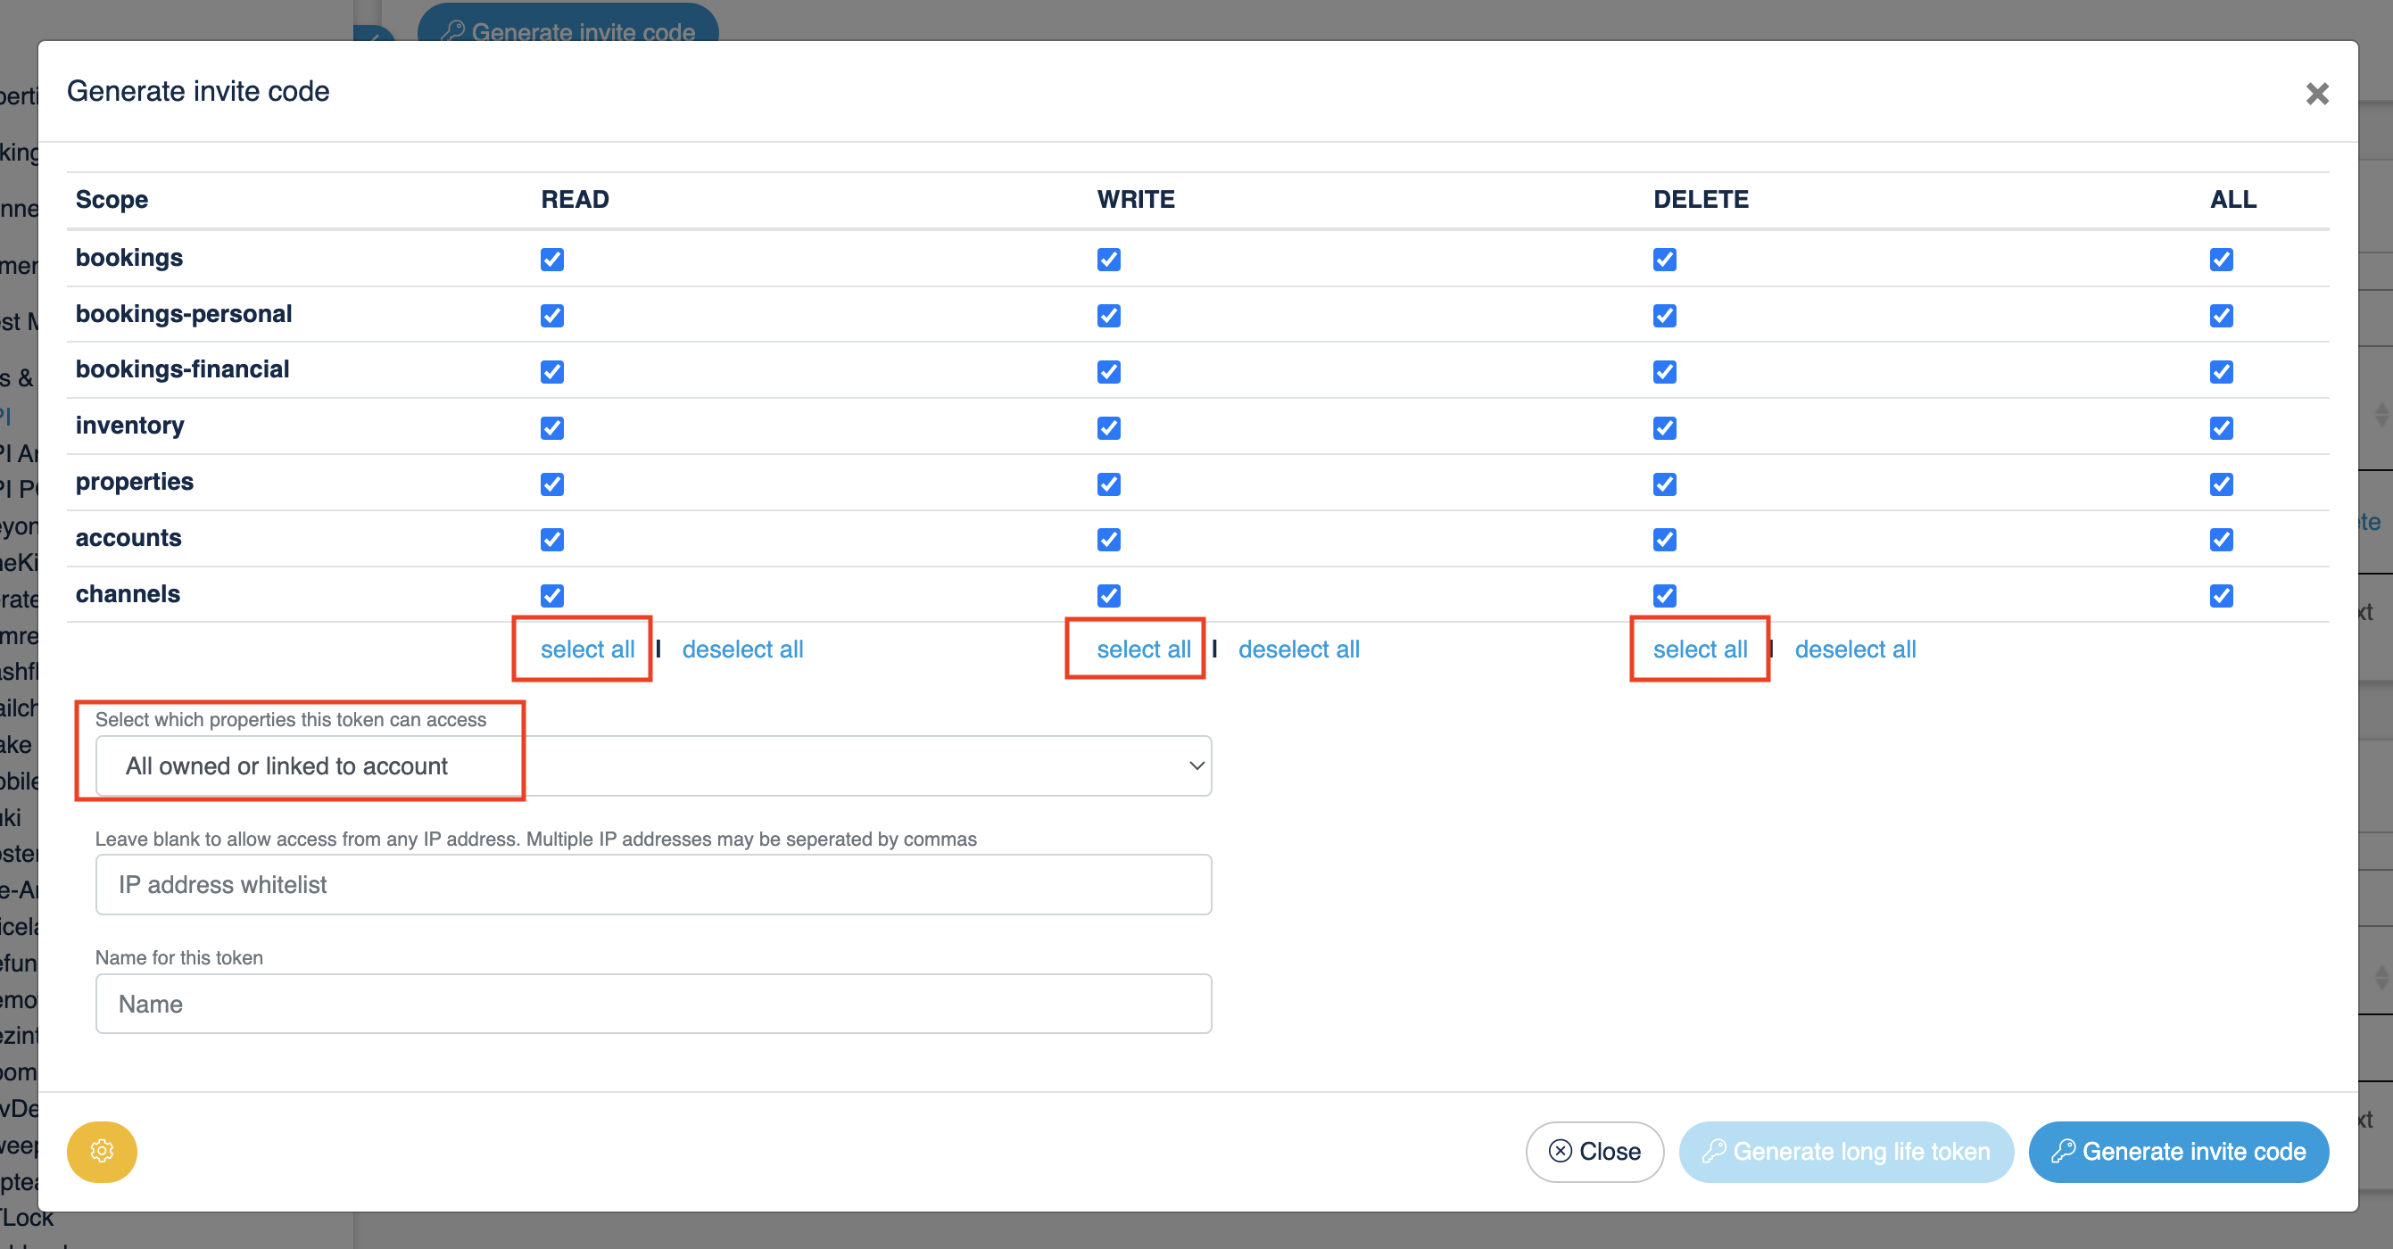This screenshot has height=1249, width=2393.
Task: Click select all under READ column
Action: pyautogui.click(x=587, y=649)
